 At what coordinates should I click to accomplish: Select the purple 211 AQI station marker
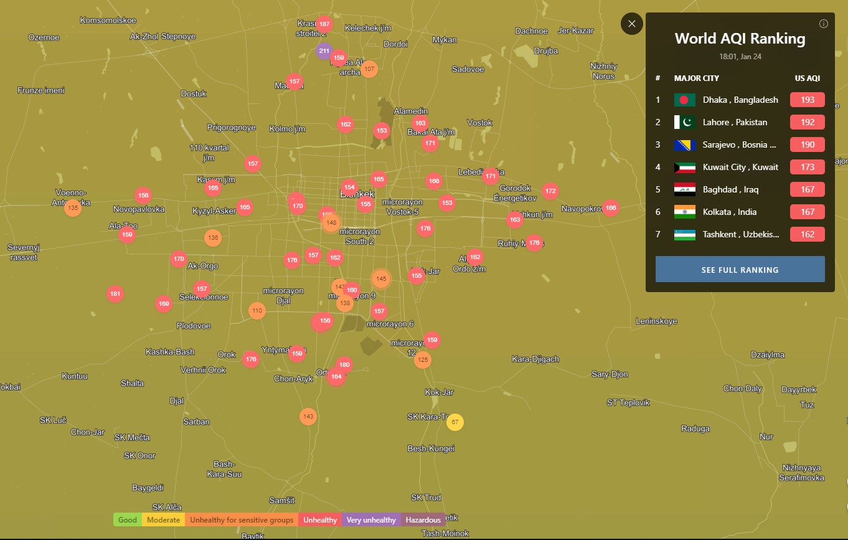324,51
